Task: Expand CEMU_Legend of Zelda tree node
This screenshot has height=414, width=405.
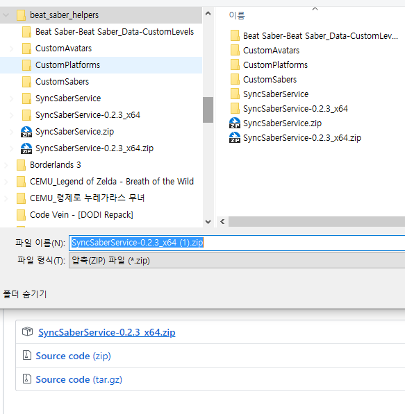Action: [6, 182]
